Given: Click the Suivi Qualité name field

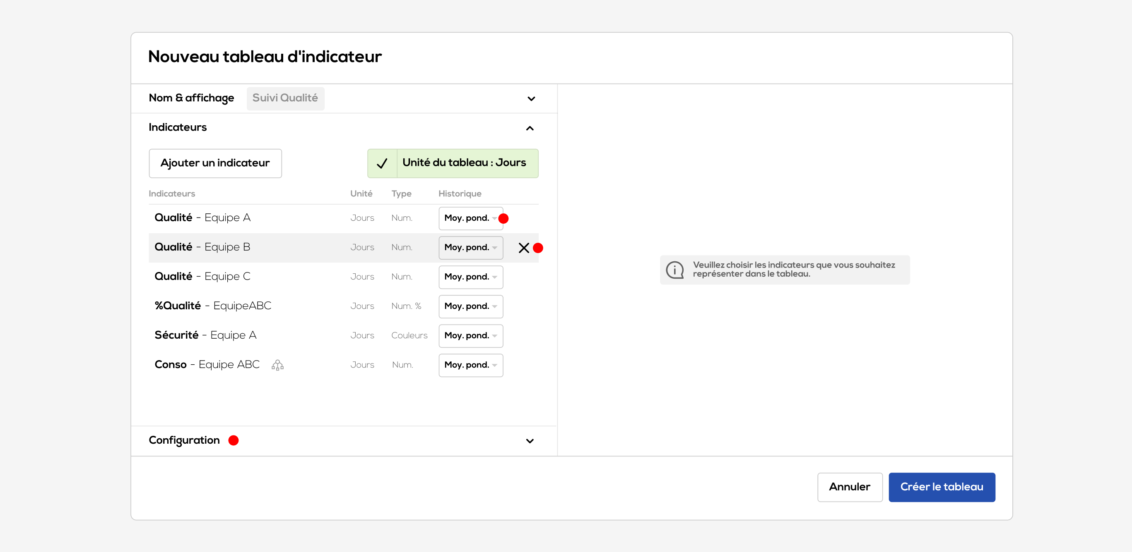Looking at the screenshot, I should (x=285, y=98).
